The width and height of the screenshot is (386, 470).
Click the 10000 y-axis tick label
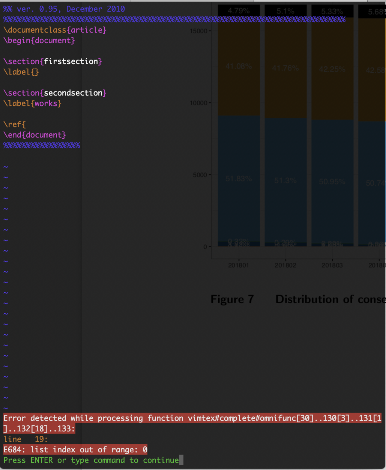(198, 103)
